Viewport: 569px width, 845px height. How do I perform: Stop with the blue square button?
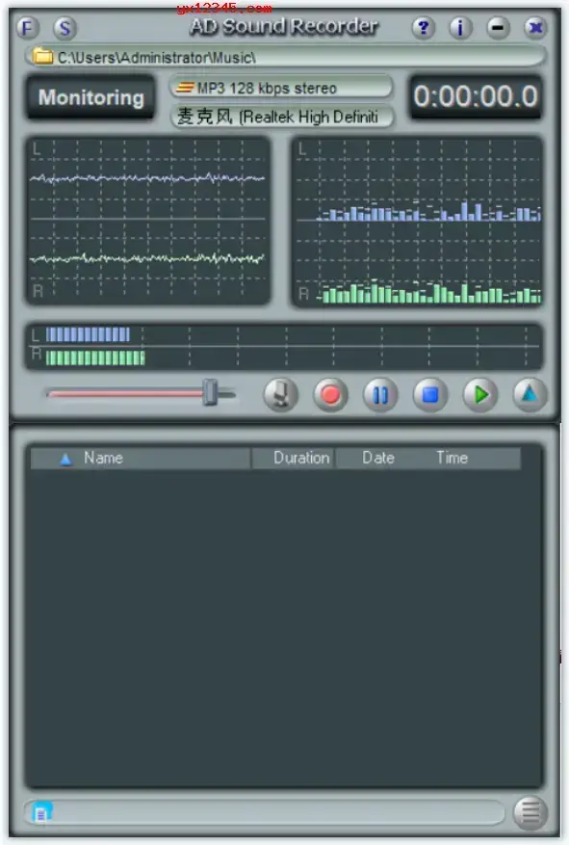click(430, 394)
